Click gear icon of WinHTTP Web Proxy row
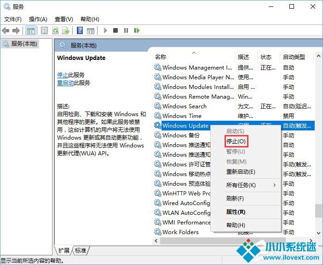This screenshot has height=265, width=323. pyautogui.click(x=157, y=193)
